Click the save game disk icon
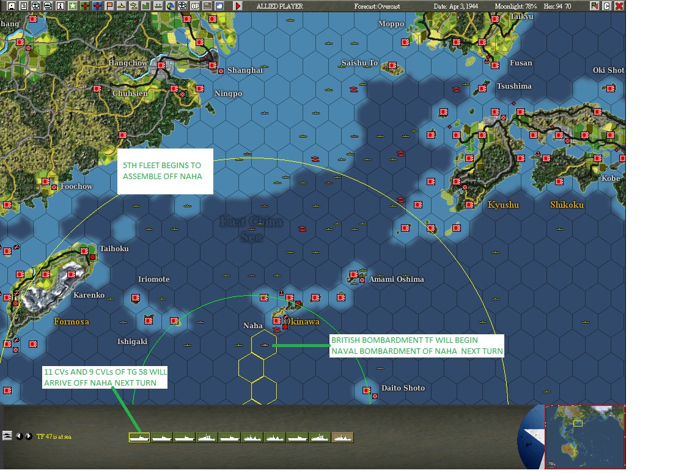Screen dimensions: 695x473 click(x=12, y=5)
